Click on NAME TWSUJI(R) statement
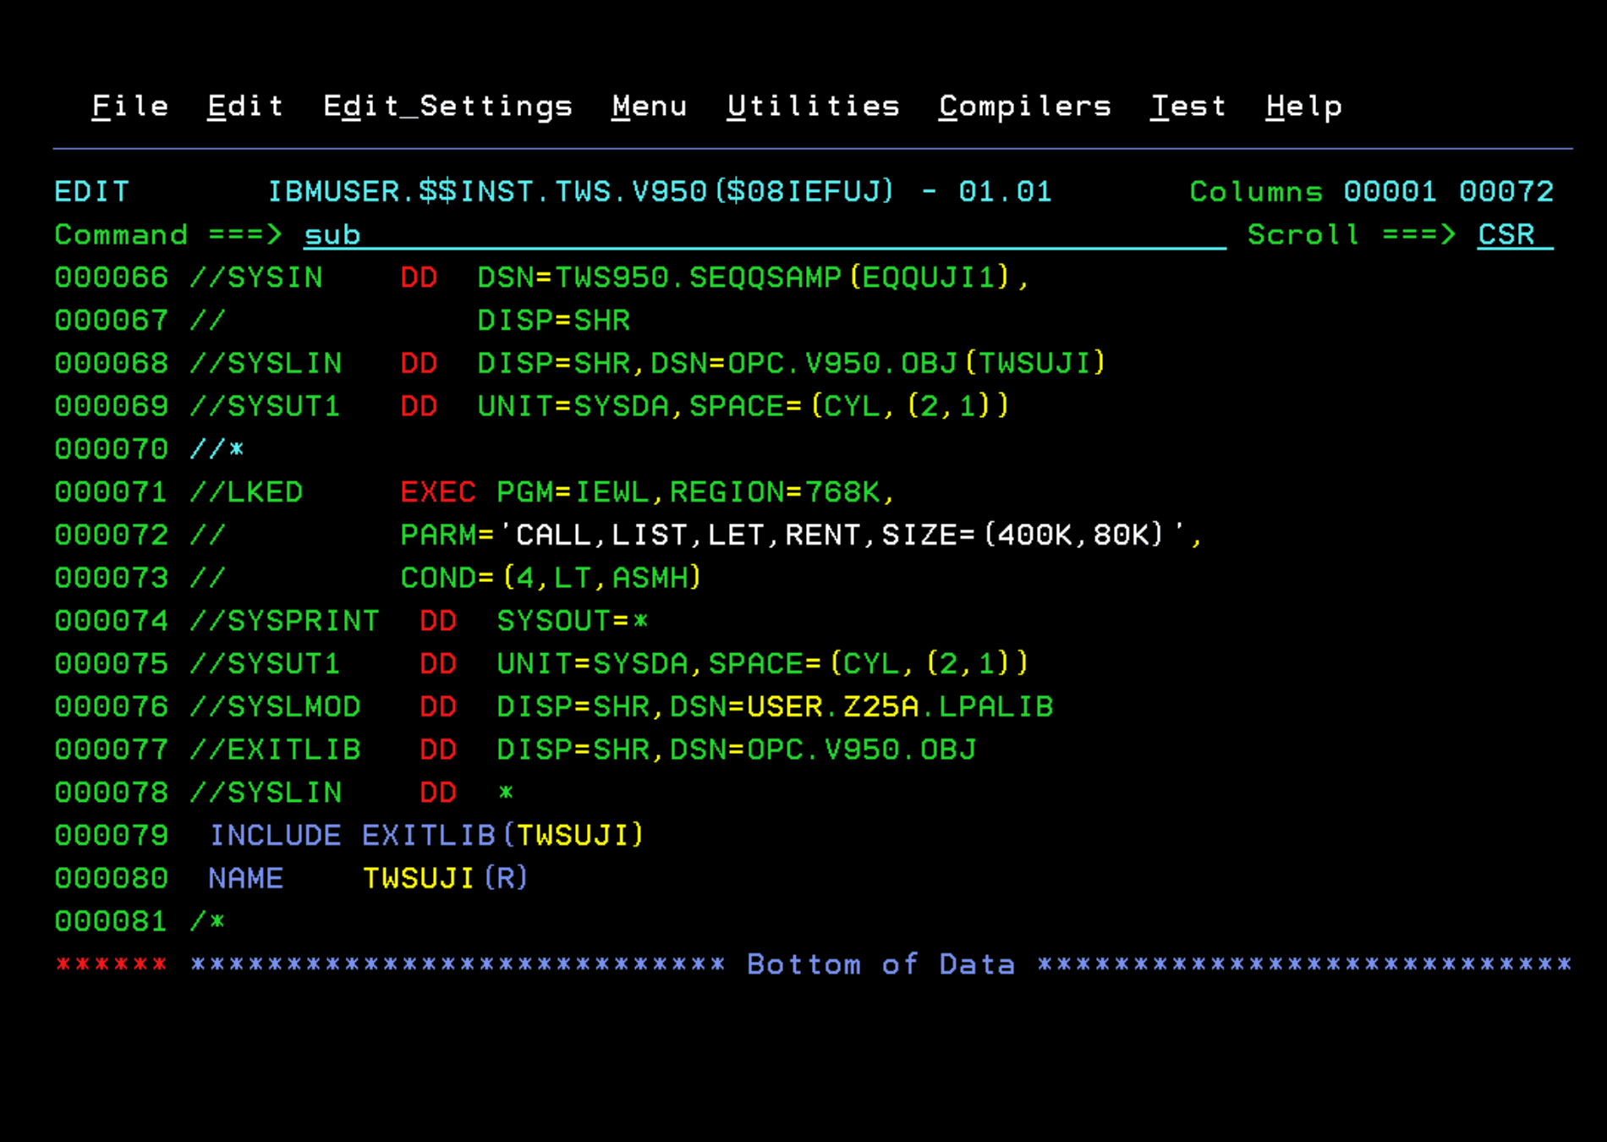The image size is (1607, 1142). (368, 879)
